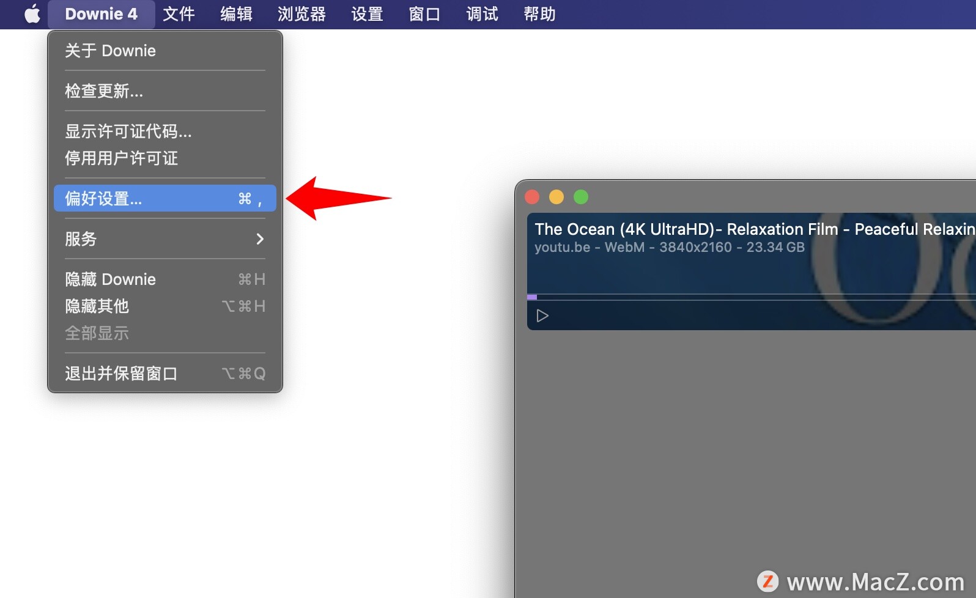The height and width of the screenshot is (598, 976).
Task: Open the 浏览器 menu
Action: point(301,14)
